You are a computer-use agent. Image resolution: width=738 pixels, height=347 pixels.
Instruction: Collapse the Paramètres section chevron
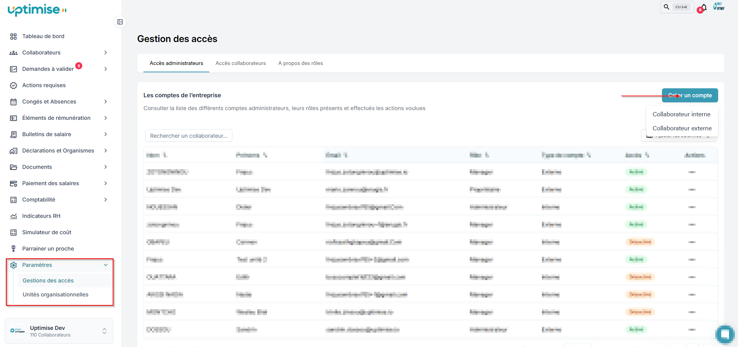106,265
